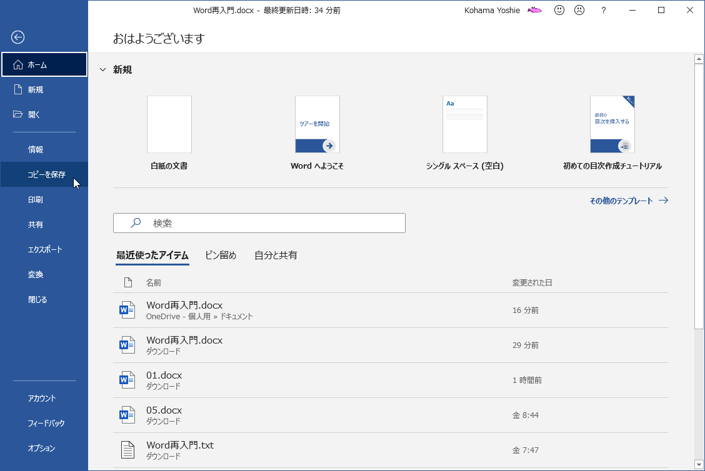Click the Kohama Yoshie account name
This screenshot has height=471, width=705.
(492, 11)
